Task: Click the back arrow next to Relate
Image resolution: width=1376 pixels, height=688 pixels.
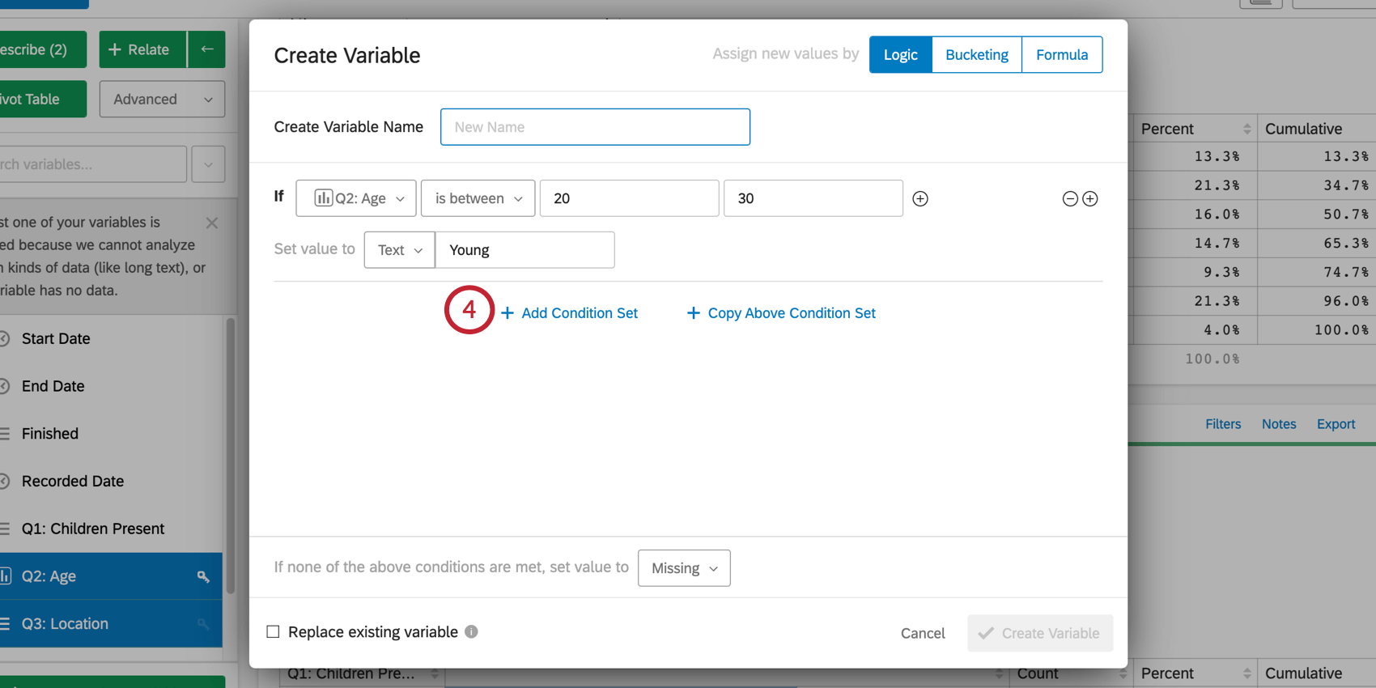Action: click(x=207, y=49)
